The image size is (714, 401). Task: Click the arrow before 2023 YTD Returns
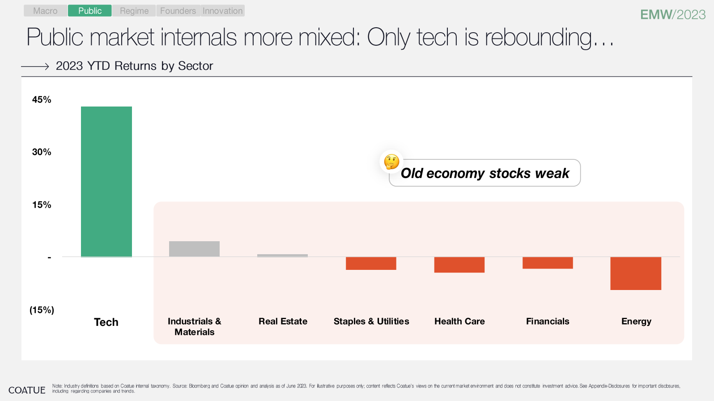coord(35,66)
